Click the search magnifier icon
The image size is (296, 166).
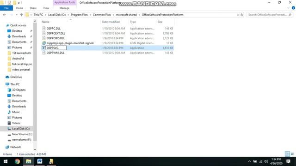click(290, 15)
